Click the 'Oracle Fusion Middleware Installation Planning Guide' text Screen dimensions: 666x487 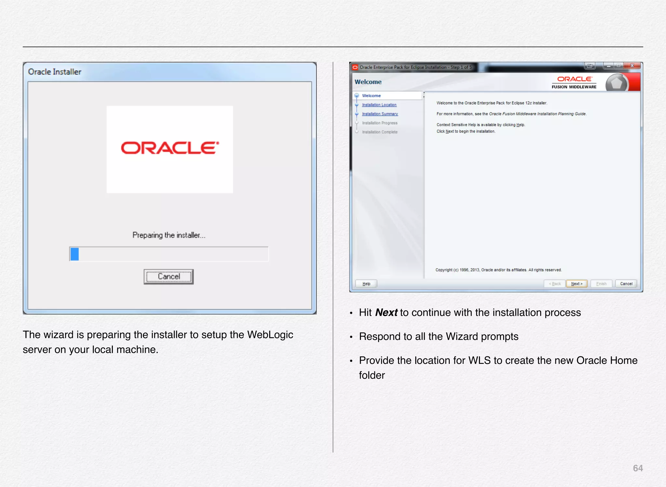coord(537,114)
